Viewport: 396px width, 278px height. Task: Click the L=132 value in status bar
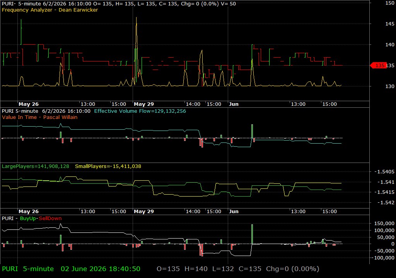223,269
